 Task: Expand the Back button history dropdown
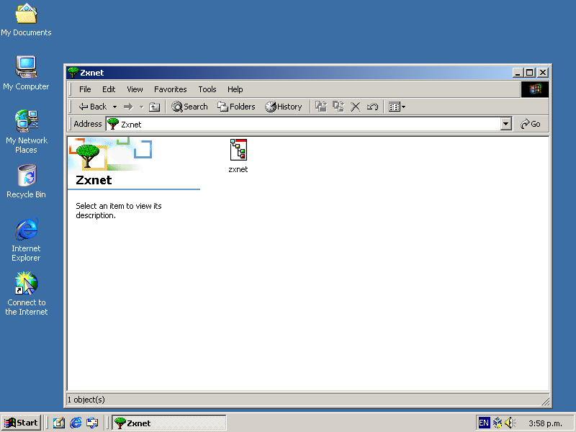(x=114, y=107)
